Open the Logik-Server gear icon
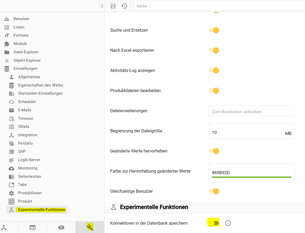305x233 pixels. [11, 160]
